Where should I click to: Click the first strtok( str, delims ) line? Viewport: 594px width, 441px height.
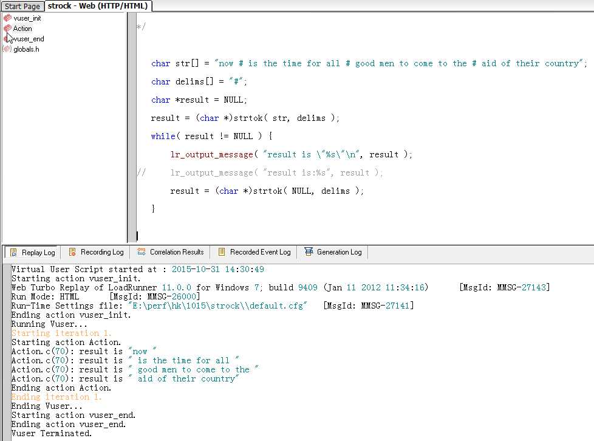245,118
